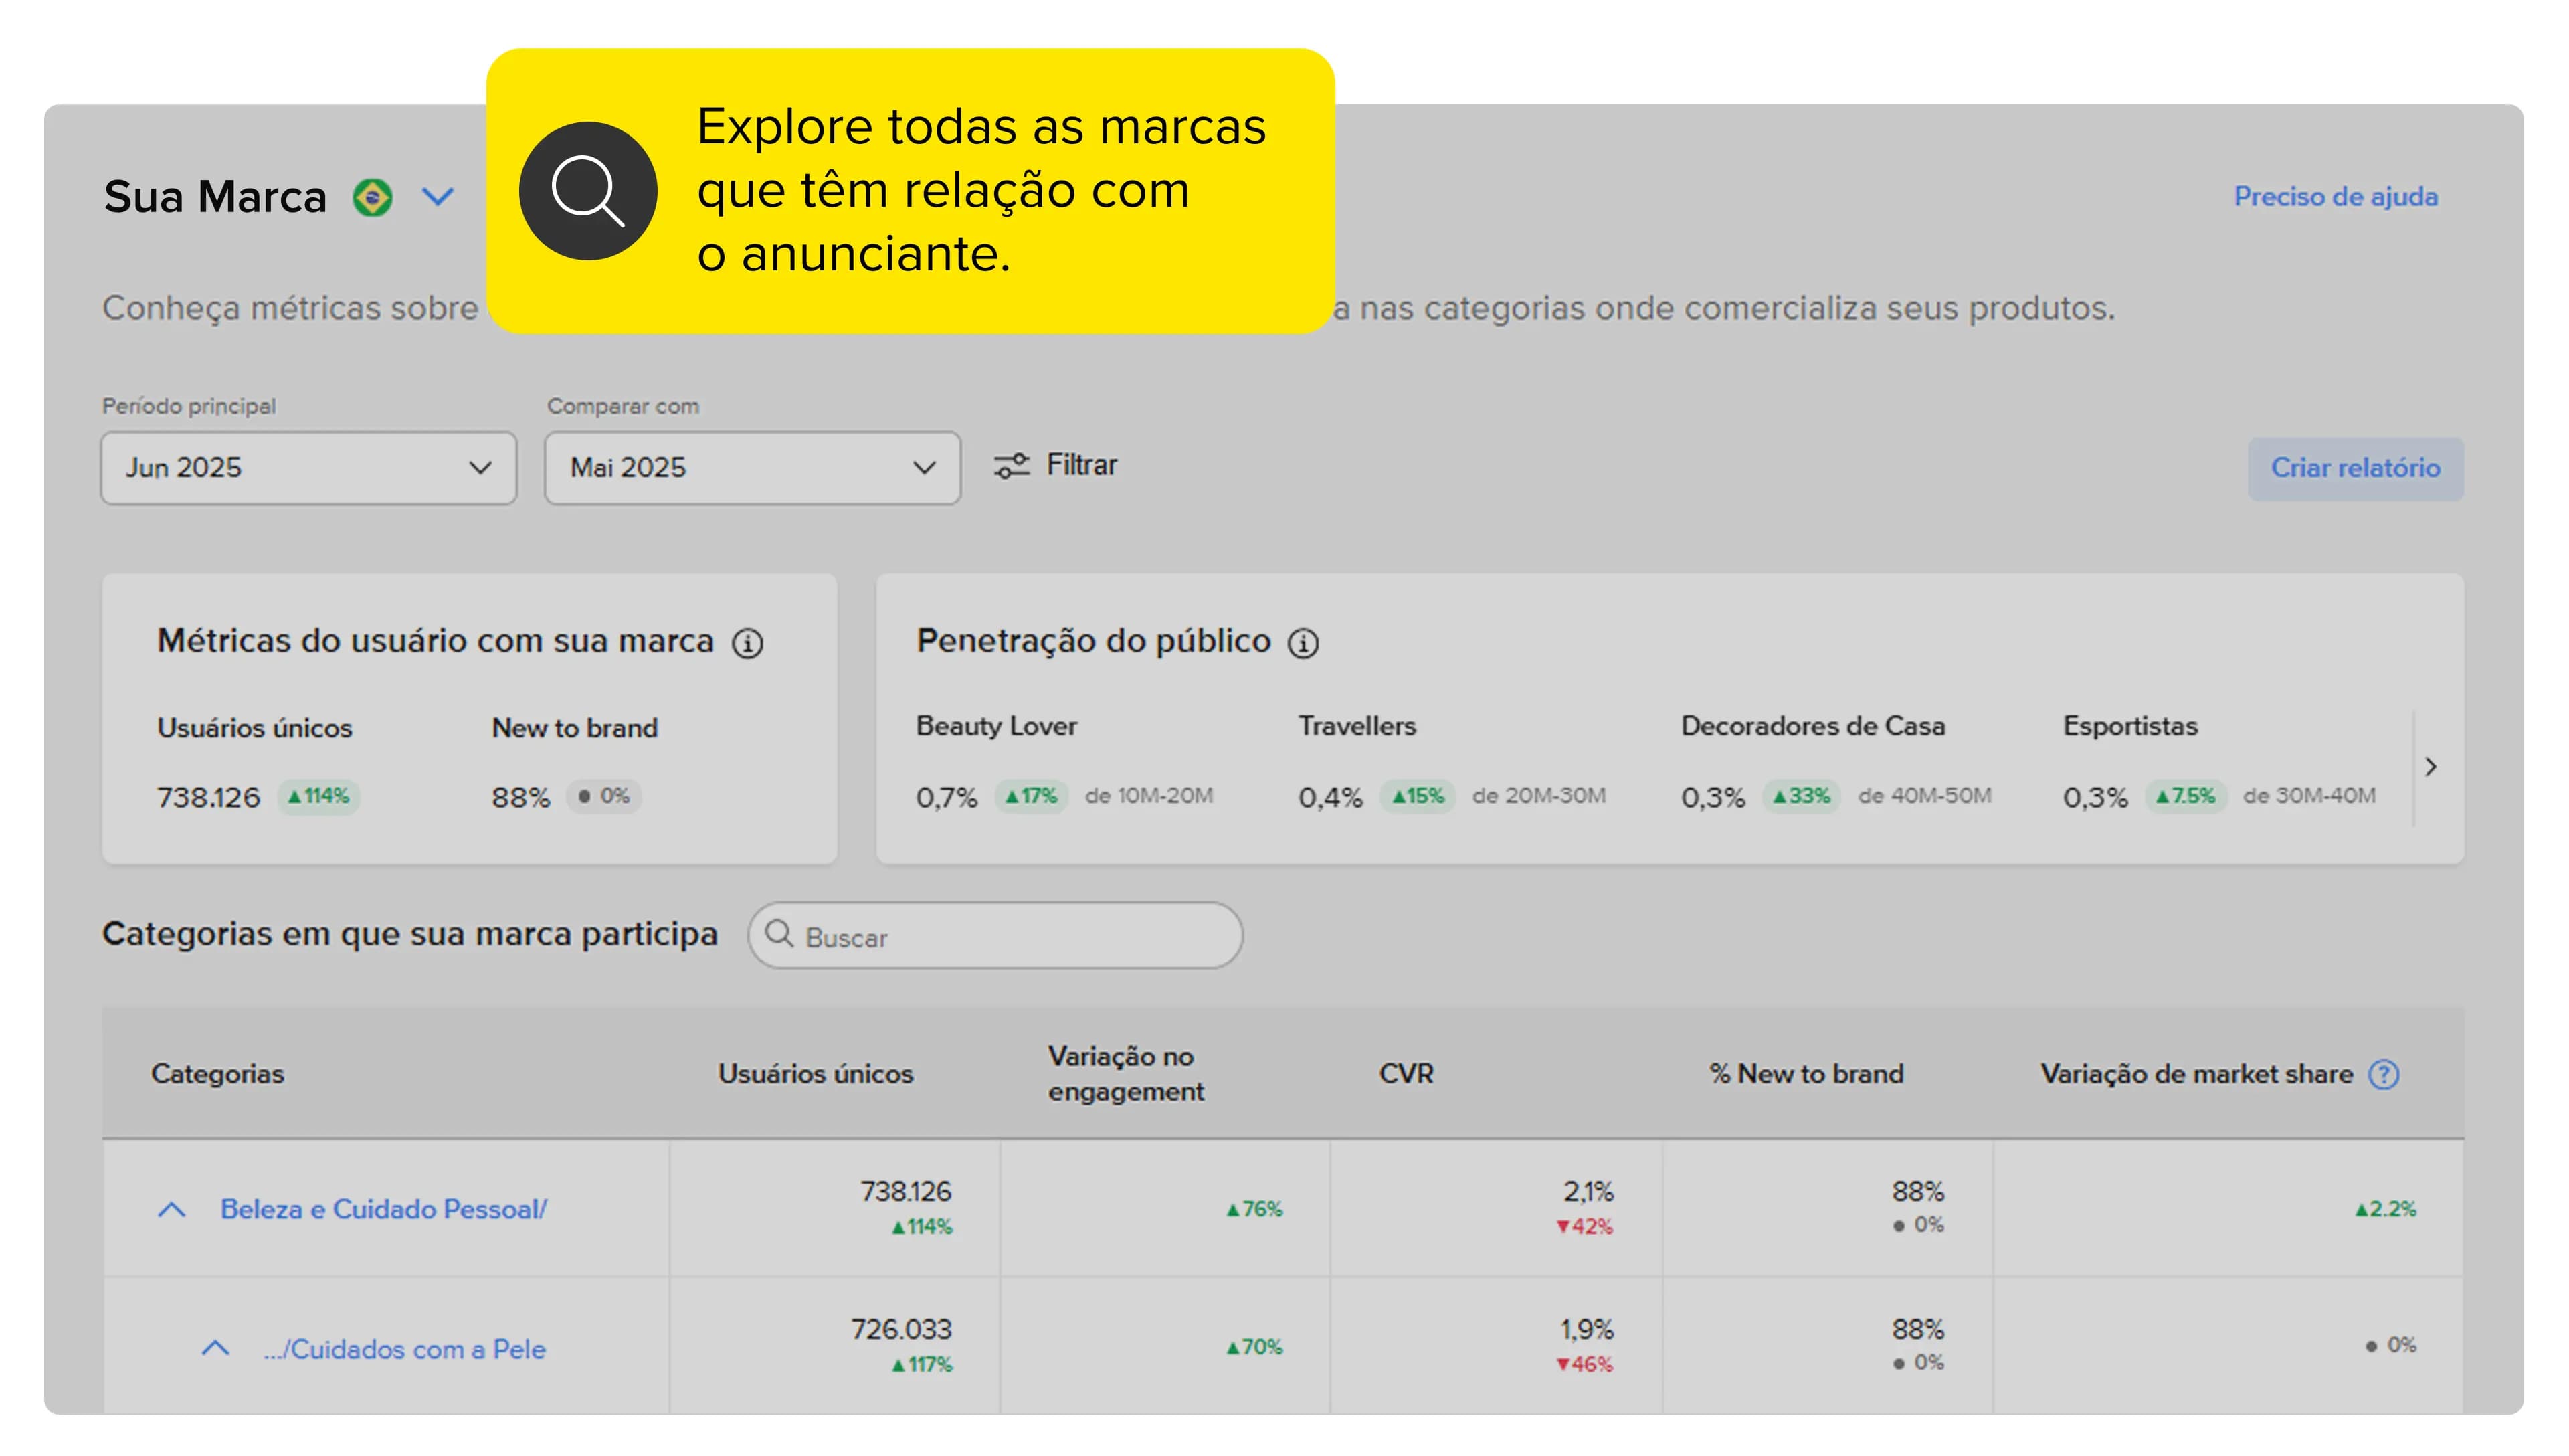Screen dimensions: 2569x1456
Task: Click the Brazil flag icon beside Sua Marca
Action: [x=373, y=197]
